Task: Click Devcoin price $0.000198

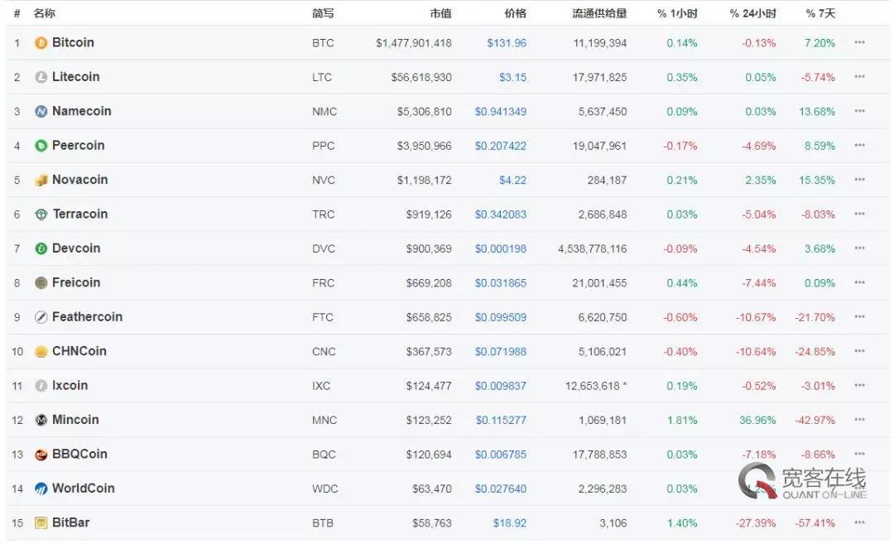Action: pyautogui.click(x=501, y=249)
